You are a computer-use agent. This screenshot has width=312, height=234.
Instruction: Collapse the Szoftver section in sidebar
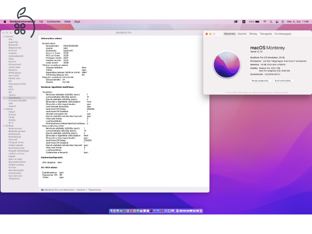4,126
